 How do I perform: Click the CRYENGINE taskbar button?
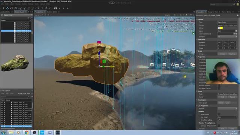[x=57, y=132]
